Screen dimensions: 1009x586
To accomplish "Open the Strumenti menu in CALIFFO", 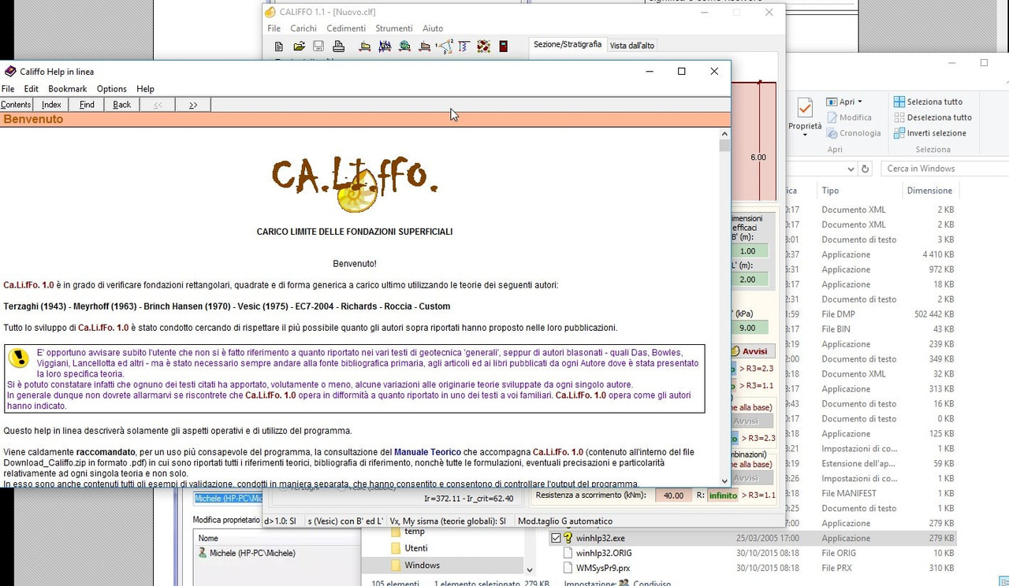I will click(394, 28).
